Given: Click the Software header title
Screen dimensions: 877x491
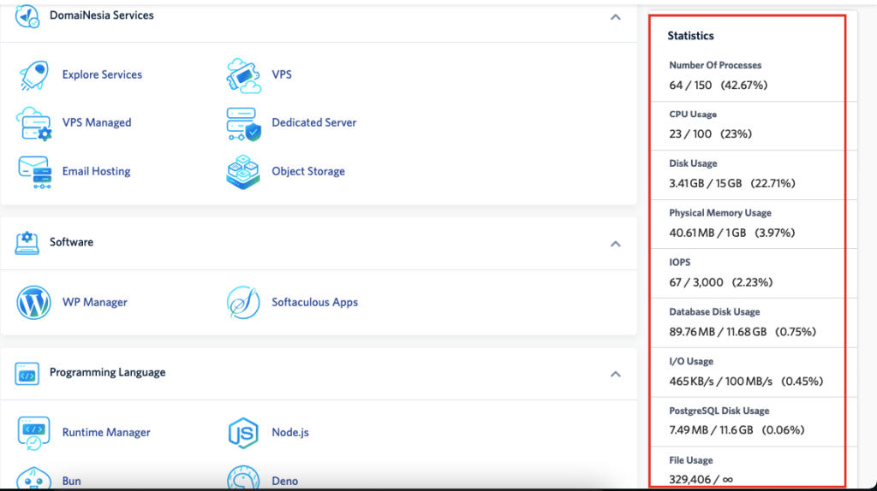Looking at the screenshot, I should [x=72, y=242].
